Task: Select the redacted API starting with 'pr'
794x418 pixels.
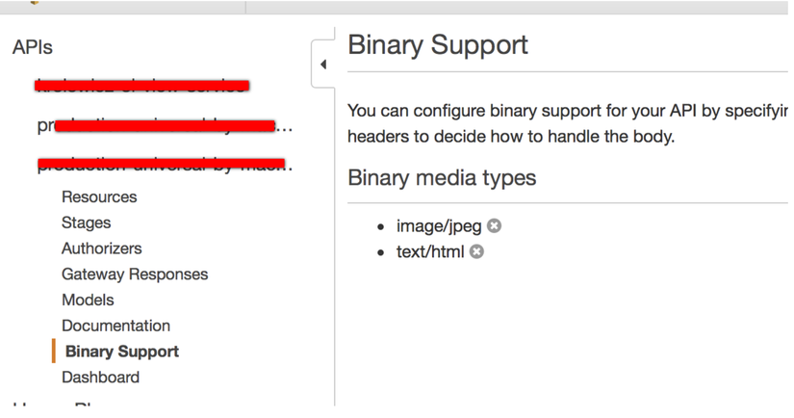Action: click(x=165, y=125)
